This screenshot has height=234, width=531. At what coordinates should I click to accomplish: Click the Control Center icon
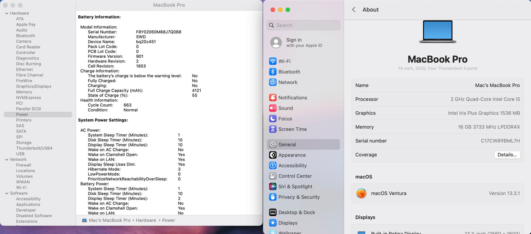(273, 176)
